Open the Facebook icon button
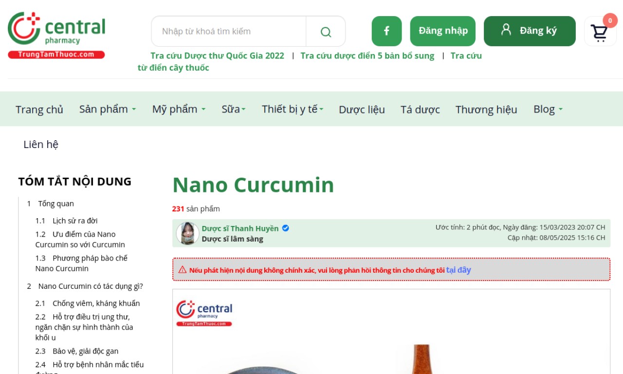 386,31
